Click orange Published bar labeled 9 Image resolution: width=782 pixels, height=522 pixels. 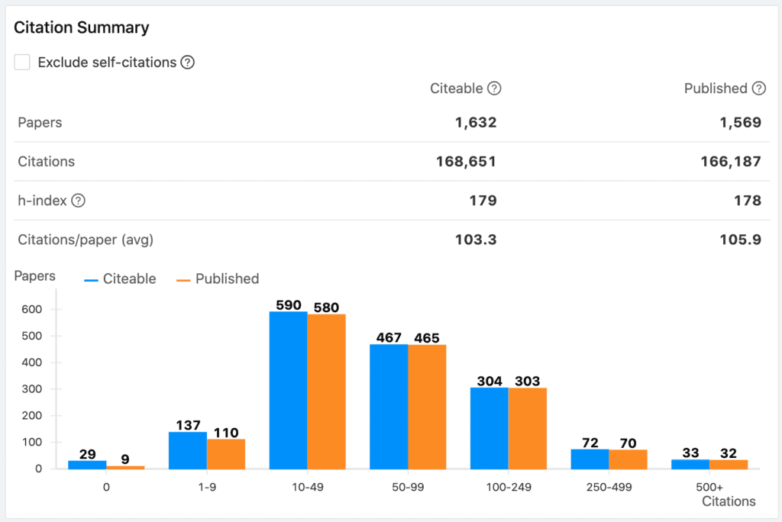[125, 468]
